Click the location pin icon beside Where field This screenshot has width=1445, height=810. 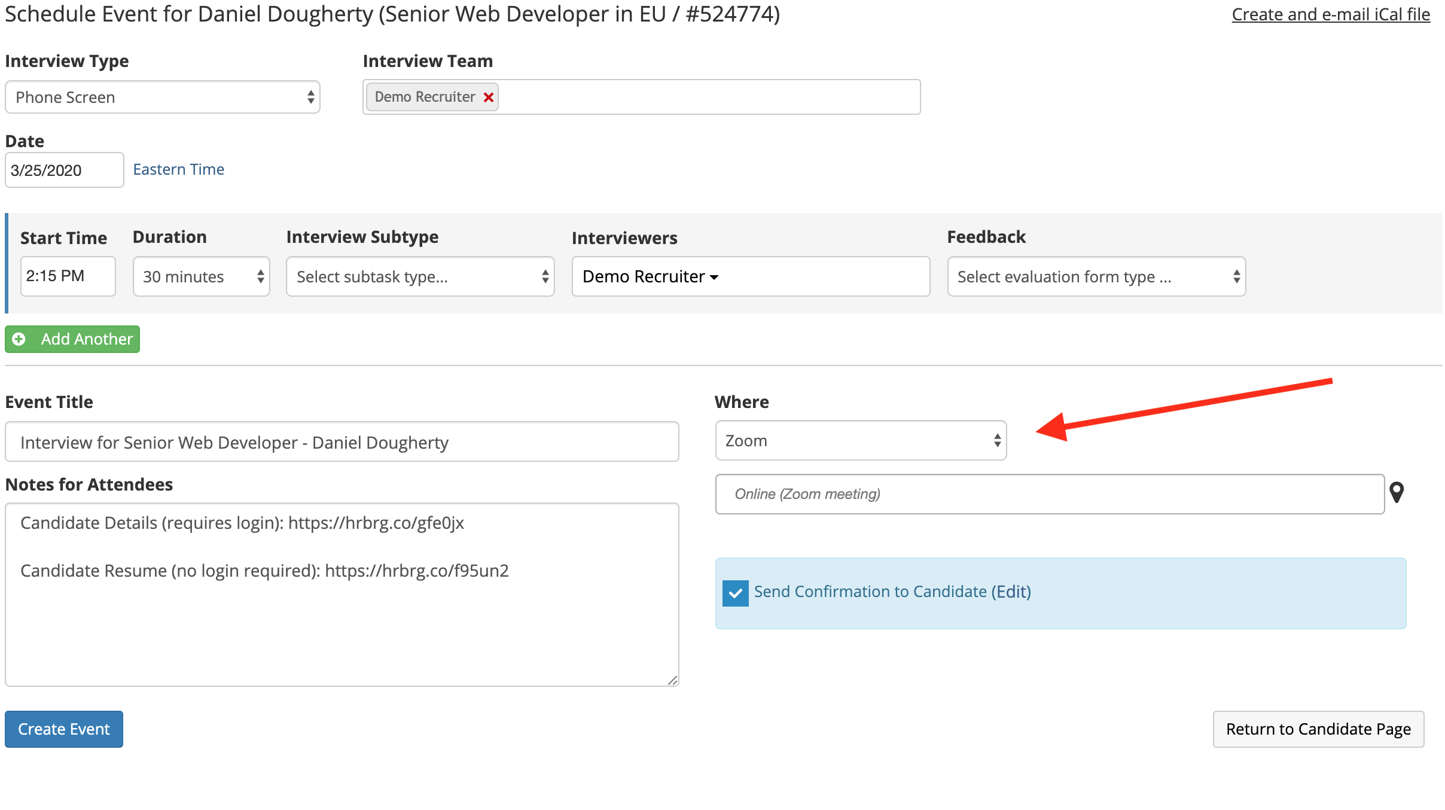[1398, 492]
